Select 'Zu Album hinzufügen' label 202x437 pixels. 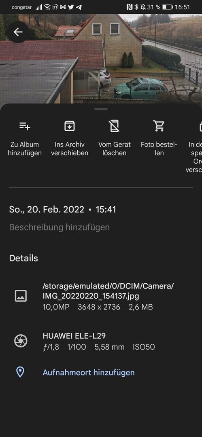click(x=25, y=149)
